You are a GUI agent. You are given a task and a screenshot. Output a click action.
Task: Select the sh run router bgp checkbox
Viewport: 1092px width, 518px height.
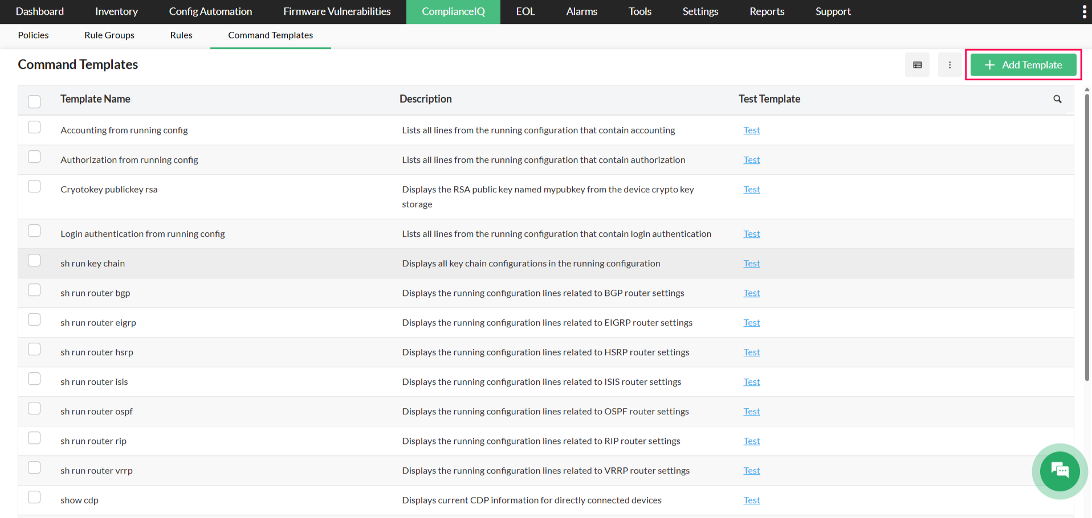(34, 290)
